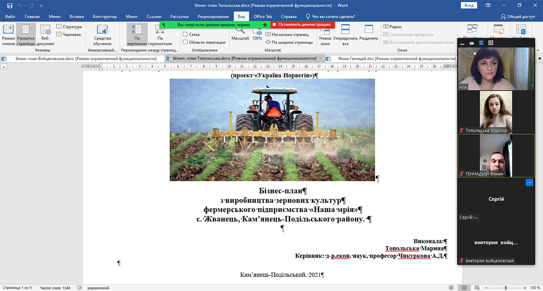This screenshot has width=543, height=291.
Task: Switch Zoom panel to grid view icon
Action: (490, 43)
